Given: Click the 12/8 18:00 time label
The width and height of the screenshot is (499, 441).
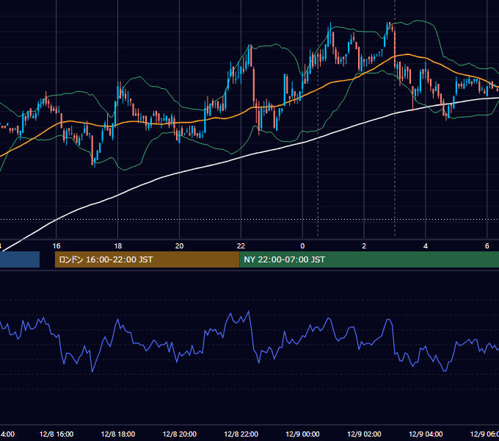Looking at the screenshot, I should 118,434.
